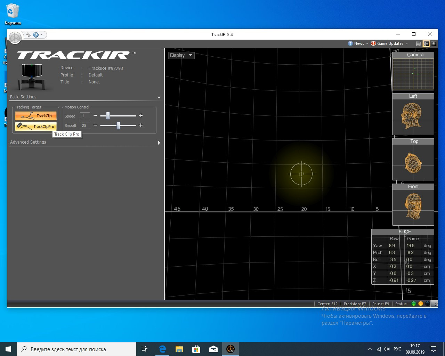Select TrackClip as tracking target

(35, 116)
